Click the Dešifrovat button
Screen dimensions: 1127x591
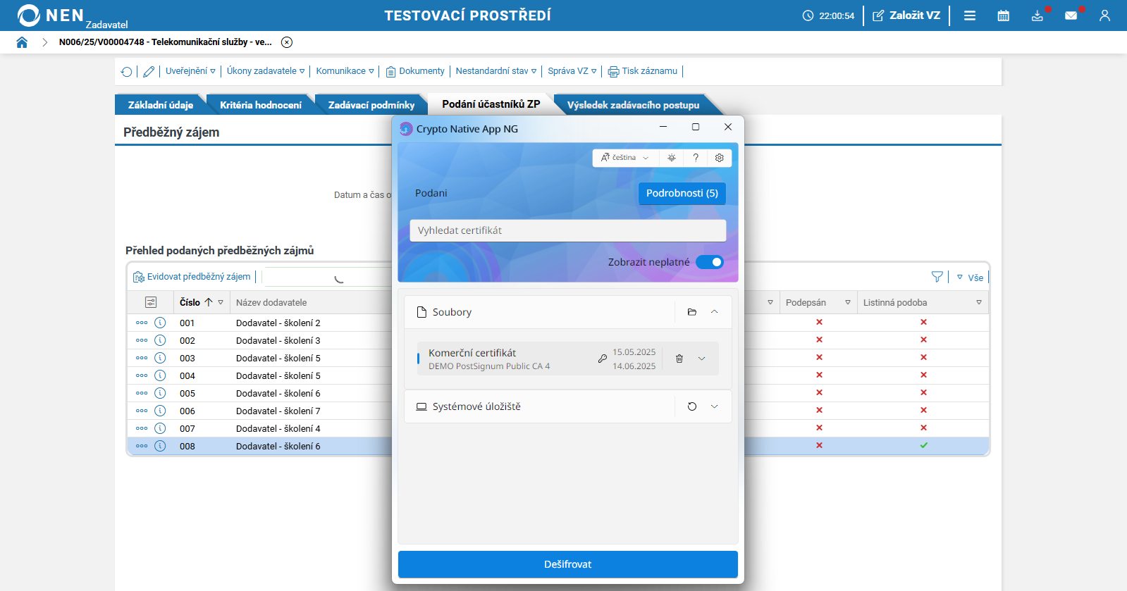[568, 564]
